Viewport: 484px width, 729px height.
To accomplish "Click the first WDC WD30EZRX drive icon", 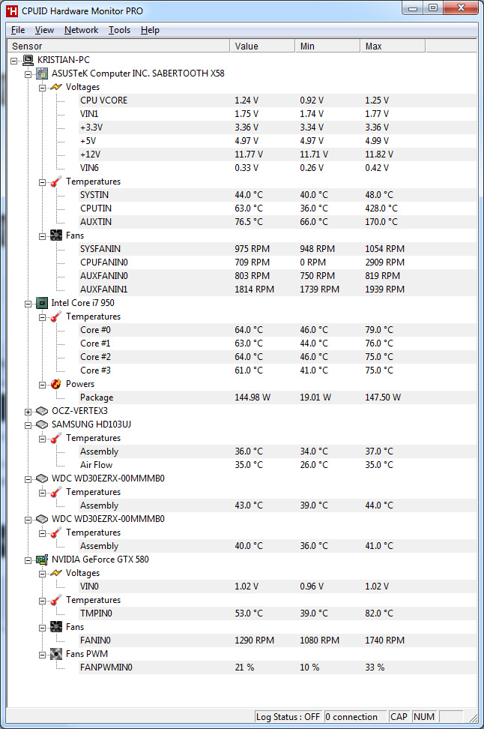I will pyautogui.click(x=42, y=478).
